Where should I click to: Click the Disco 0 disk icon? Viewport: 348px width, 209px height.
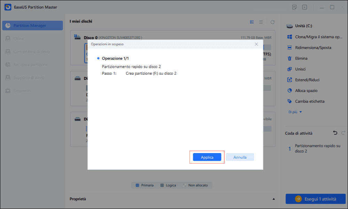click(77, 37)
